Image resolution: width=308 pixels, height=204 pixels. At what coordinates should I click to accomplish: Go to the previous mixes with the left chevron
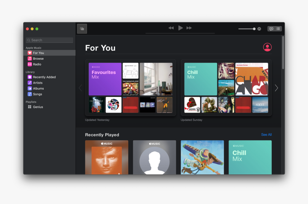click(80, 88)
